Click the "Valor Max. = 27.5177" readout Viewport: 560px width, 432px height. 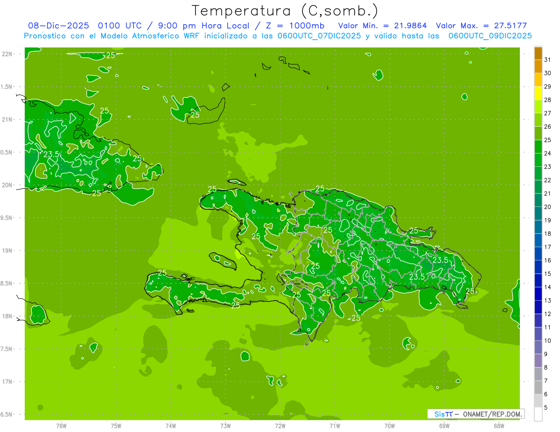pos(481,26)
